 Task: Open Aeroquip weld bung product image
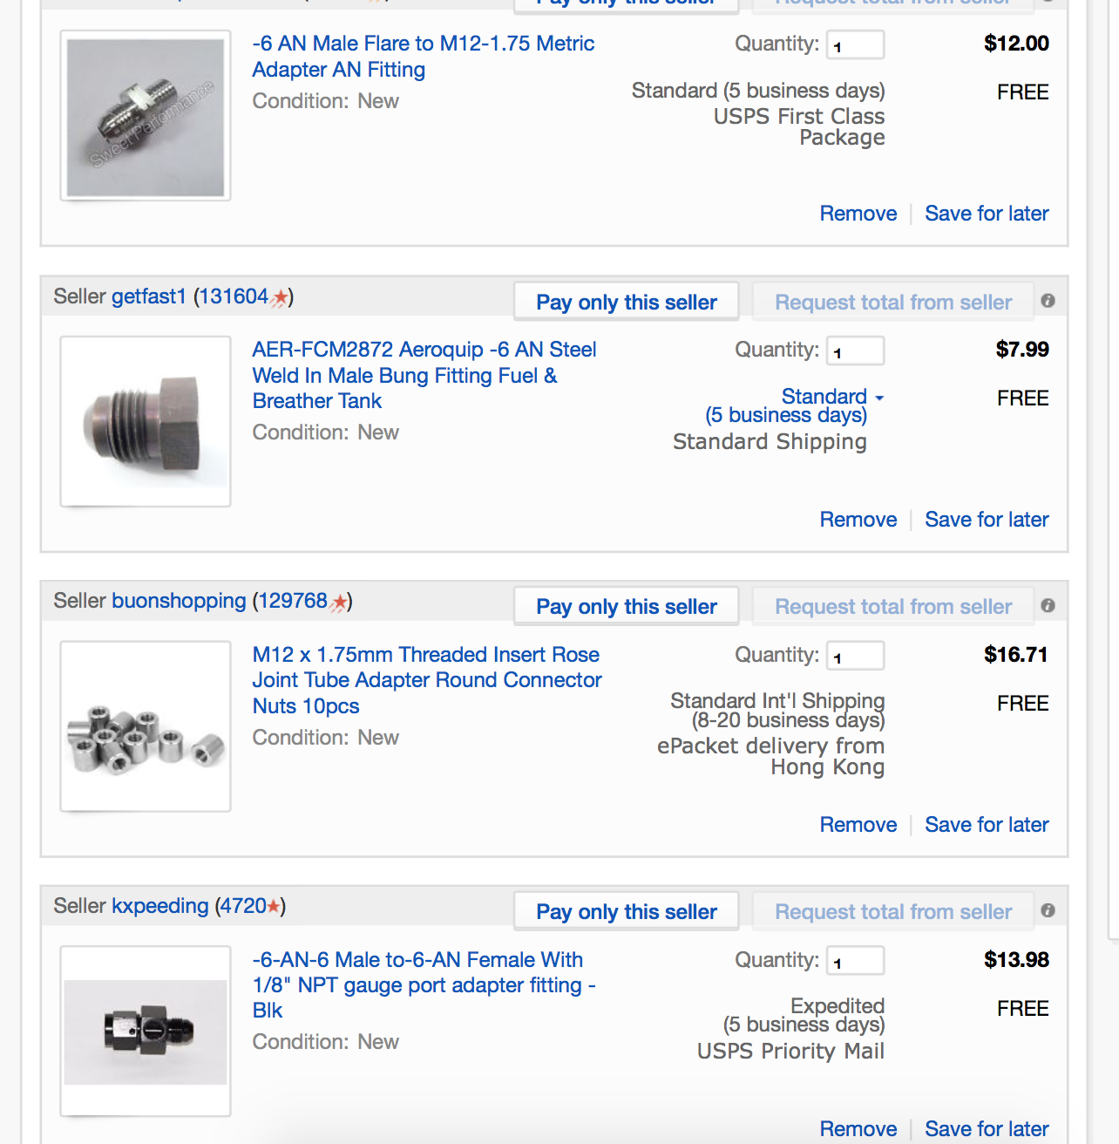[146, 421]
